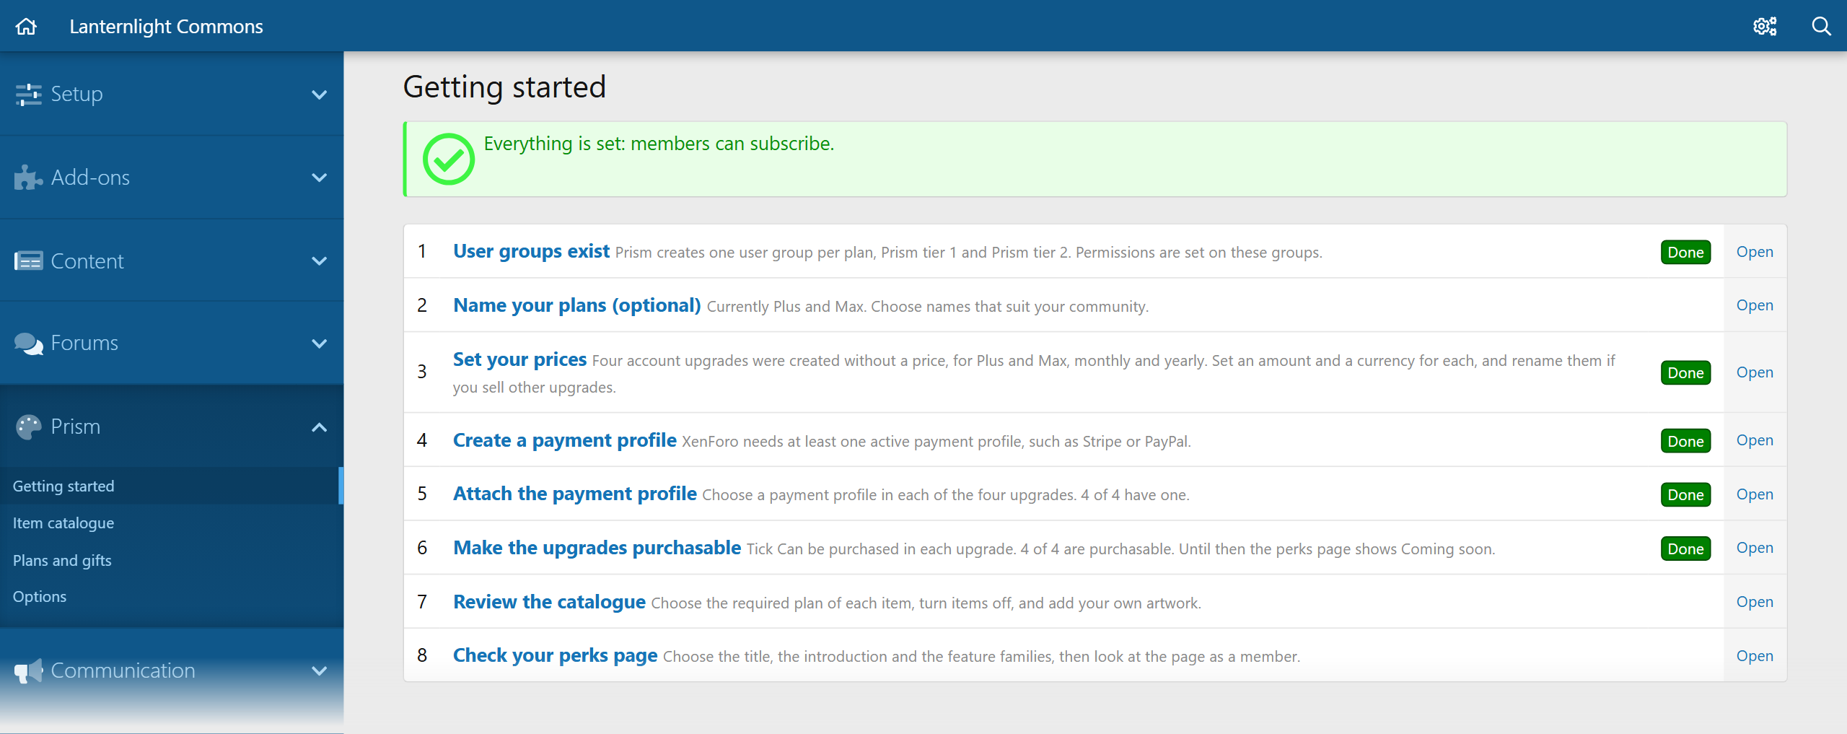Click Open for Create a payment profile row
Screen dimensions: 1847x734
click(1755, 440)
